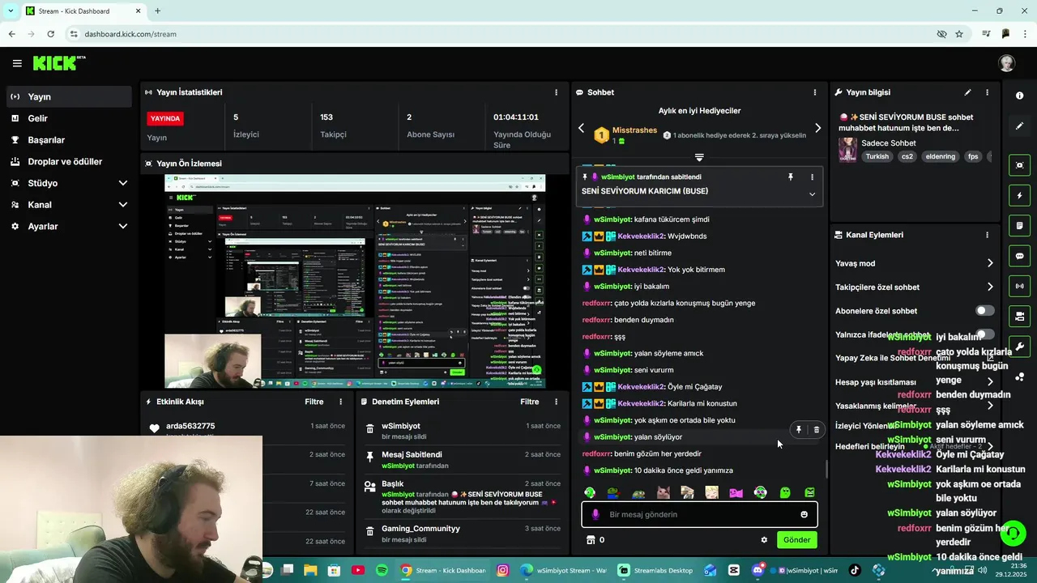
Task: Show previous top gifter with left arrow
Action: (581, 128)
